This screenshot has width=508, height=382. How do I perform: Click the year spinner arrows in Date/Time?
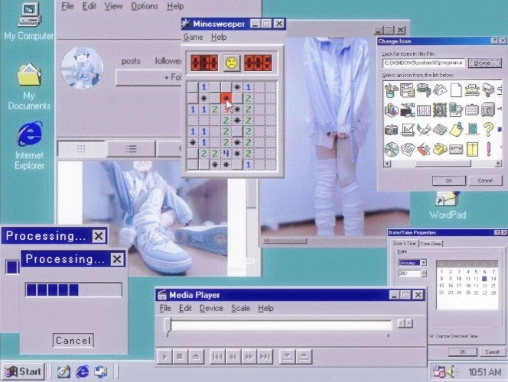tap(424, 273)
